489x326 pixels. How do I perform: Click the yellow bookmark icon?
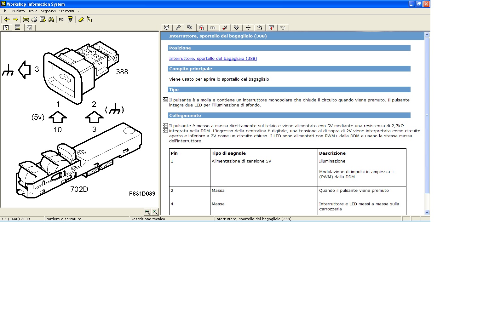coord(81,20)
